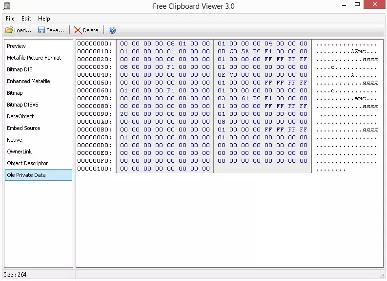Click the ASCII text 'amc' in hex view
Screen dimensions: 387x281
tap(360, 98)
